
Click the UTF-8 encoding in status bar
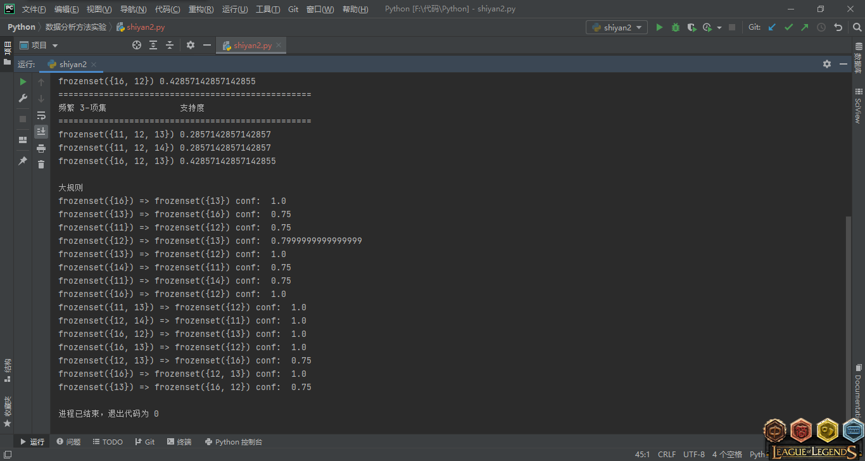(694, 454)
